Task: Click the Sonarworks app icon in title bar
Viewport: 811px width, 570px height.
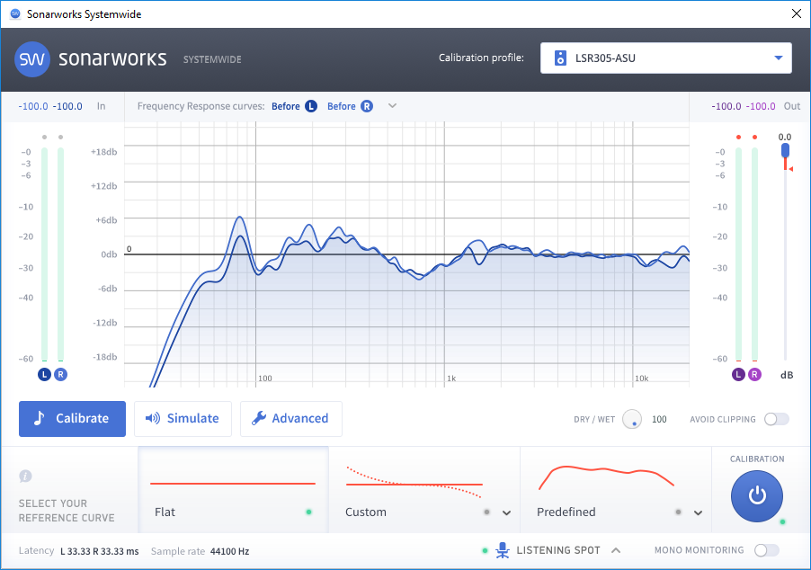Action: point(15,14)
